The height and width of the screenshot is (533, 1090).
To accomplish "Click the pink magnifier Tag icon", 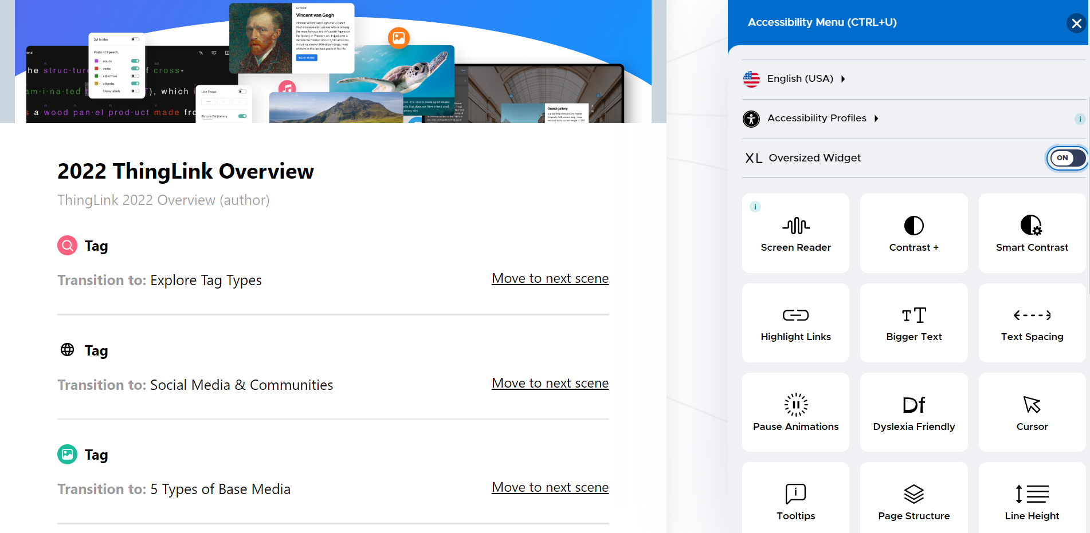I will click(67, 246).
